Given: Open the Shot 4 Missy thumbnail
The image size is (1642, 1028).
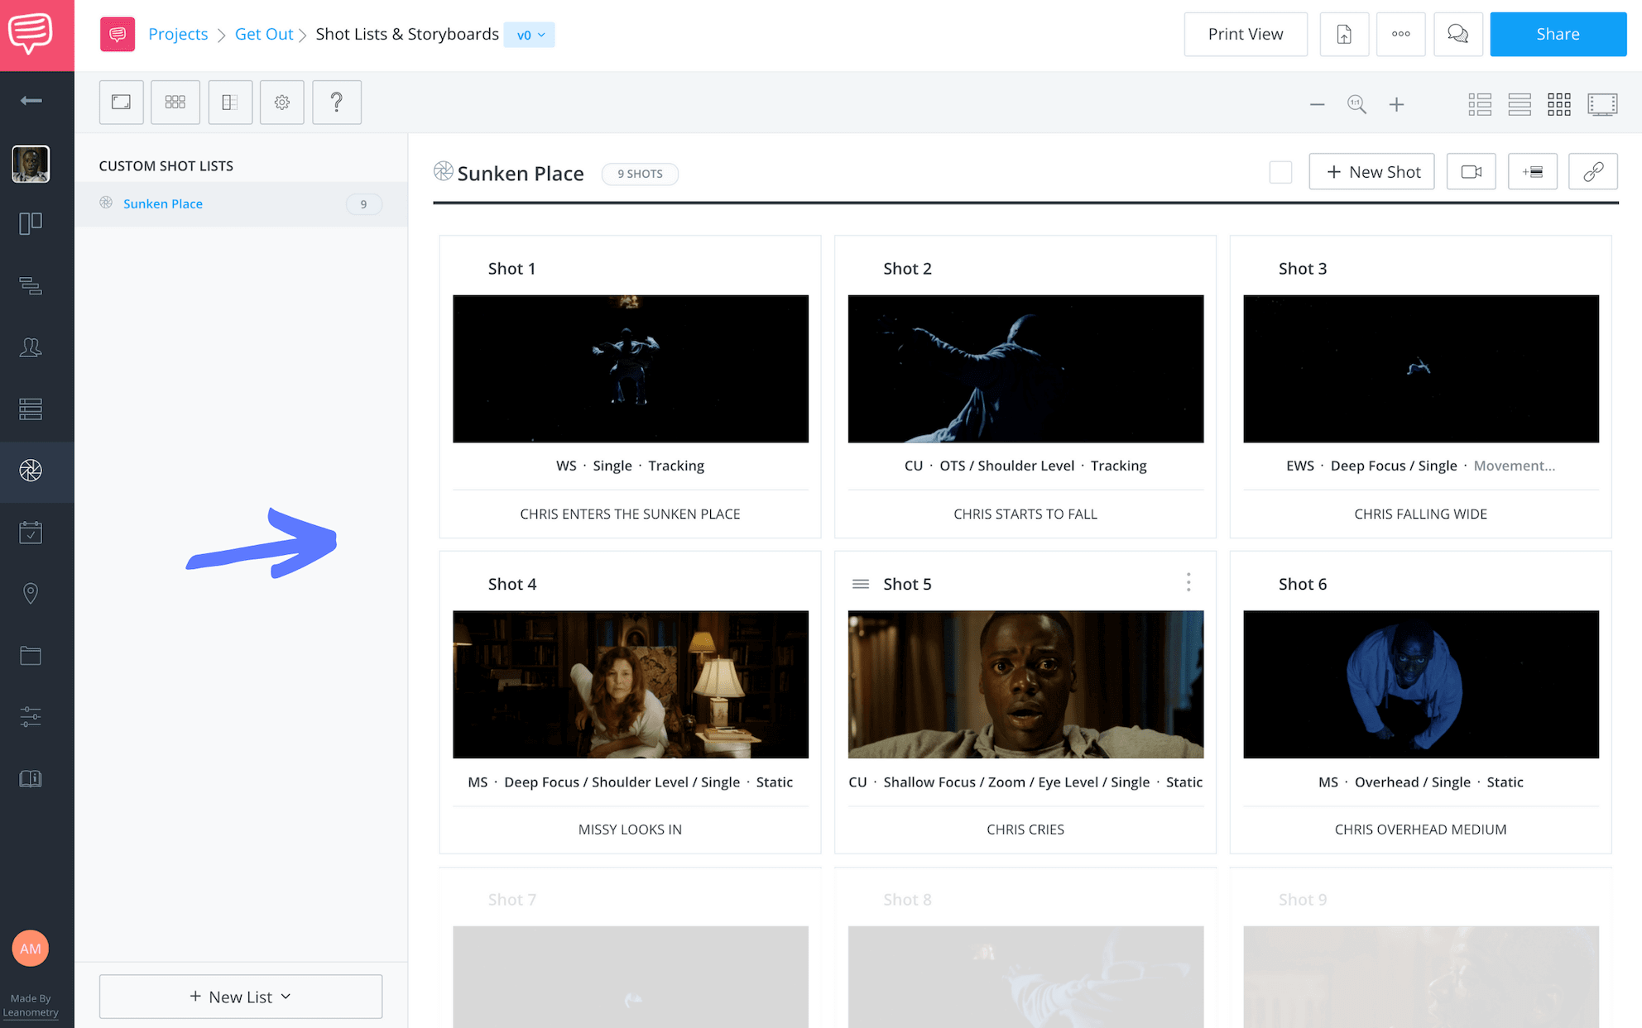Looking at the screenshot, I should pos(631,685).
